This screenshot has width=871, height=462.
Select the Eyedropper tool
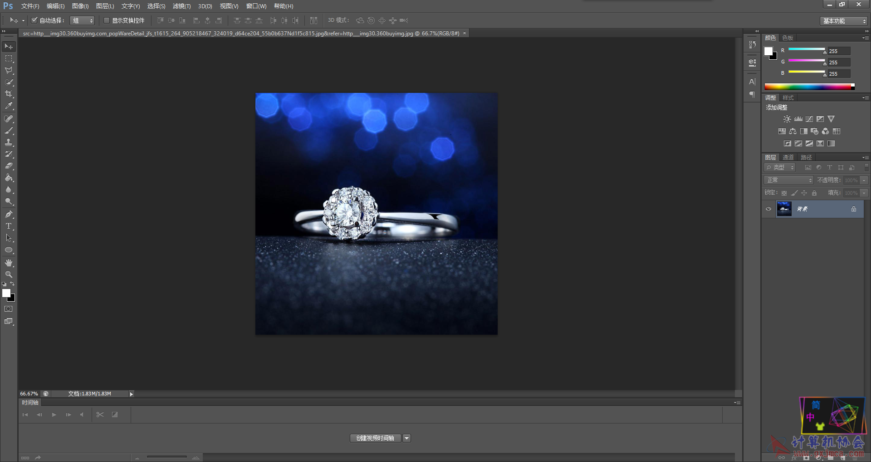(9, 106)
